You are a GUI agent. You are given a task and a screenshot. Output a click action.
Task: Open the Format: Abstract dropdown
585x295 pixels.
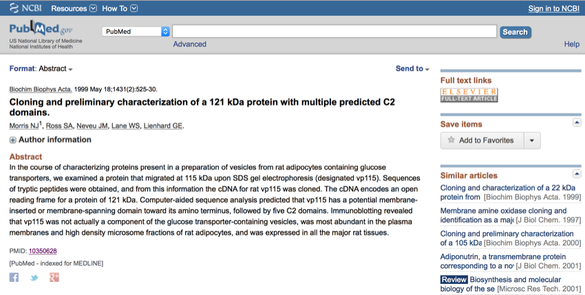41,69
